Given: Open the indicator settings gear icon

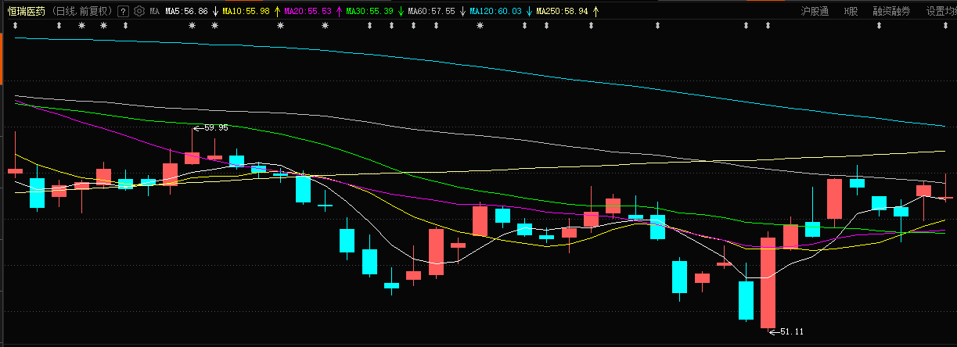Looking at the screenshot, I should click(x=139, y=11).
